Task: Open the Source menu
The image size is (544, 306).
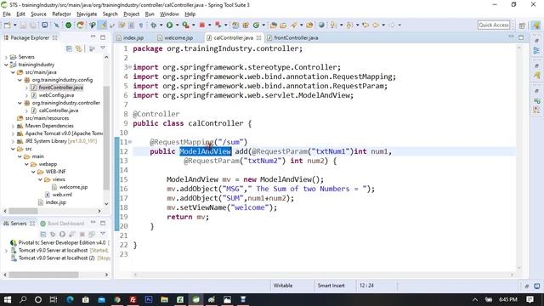Action: (38, 14)
